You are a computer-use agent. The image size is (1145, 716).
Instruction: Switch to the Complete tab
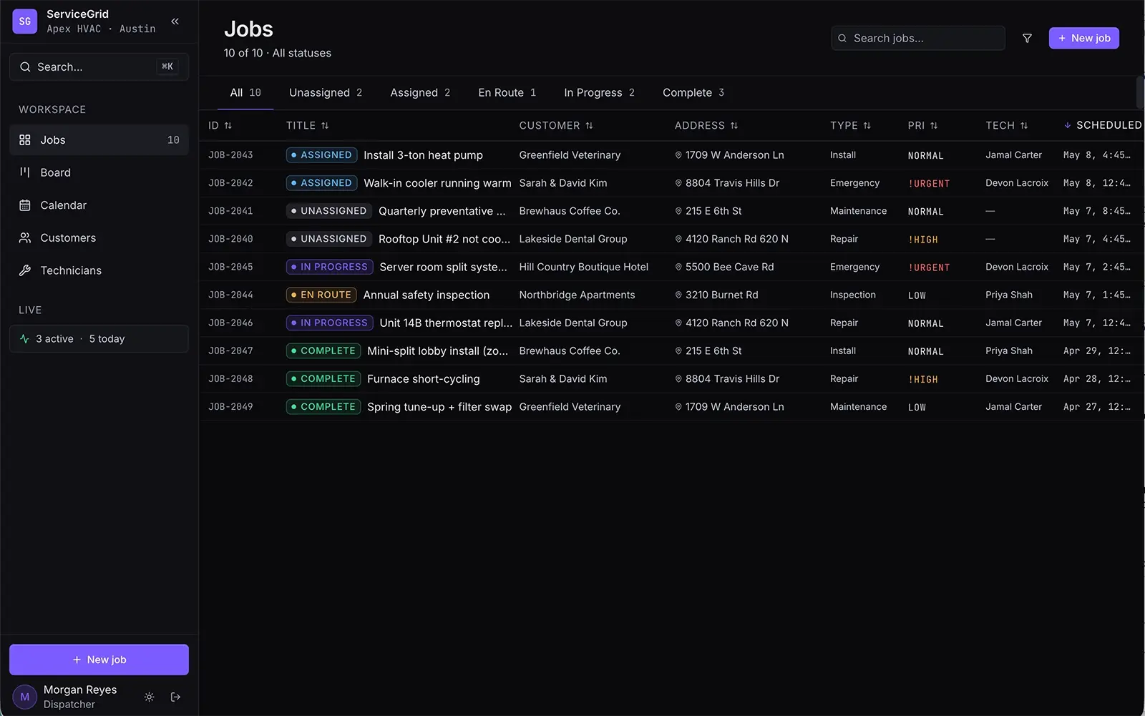[693, 93]
